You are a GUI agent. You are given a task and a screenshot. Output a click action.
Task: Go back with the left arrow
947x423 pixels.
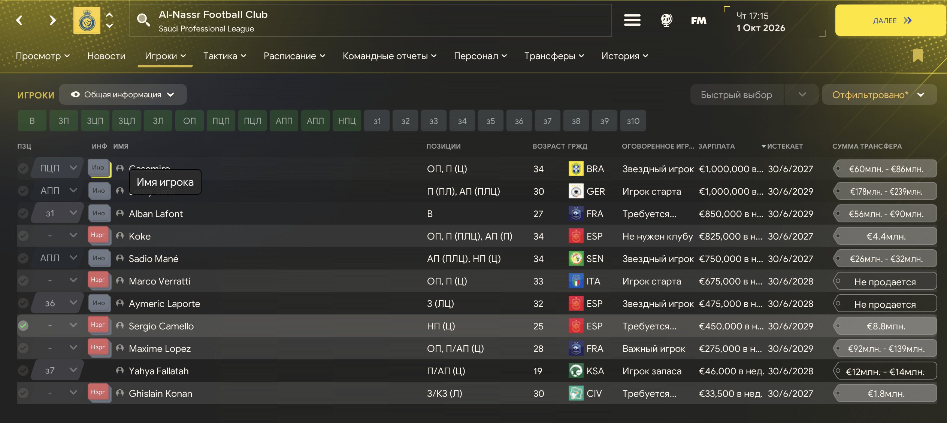click(19, 20)
